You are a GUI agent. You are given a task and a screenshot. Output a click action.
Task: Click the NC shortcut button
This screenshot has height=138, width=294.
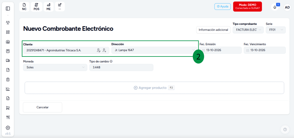pos(24,7)
